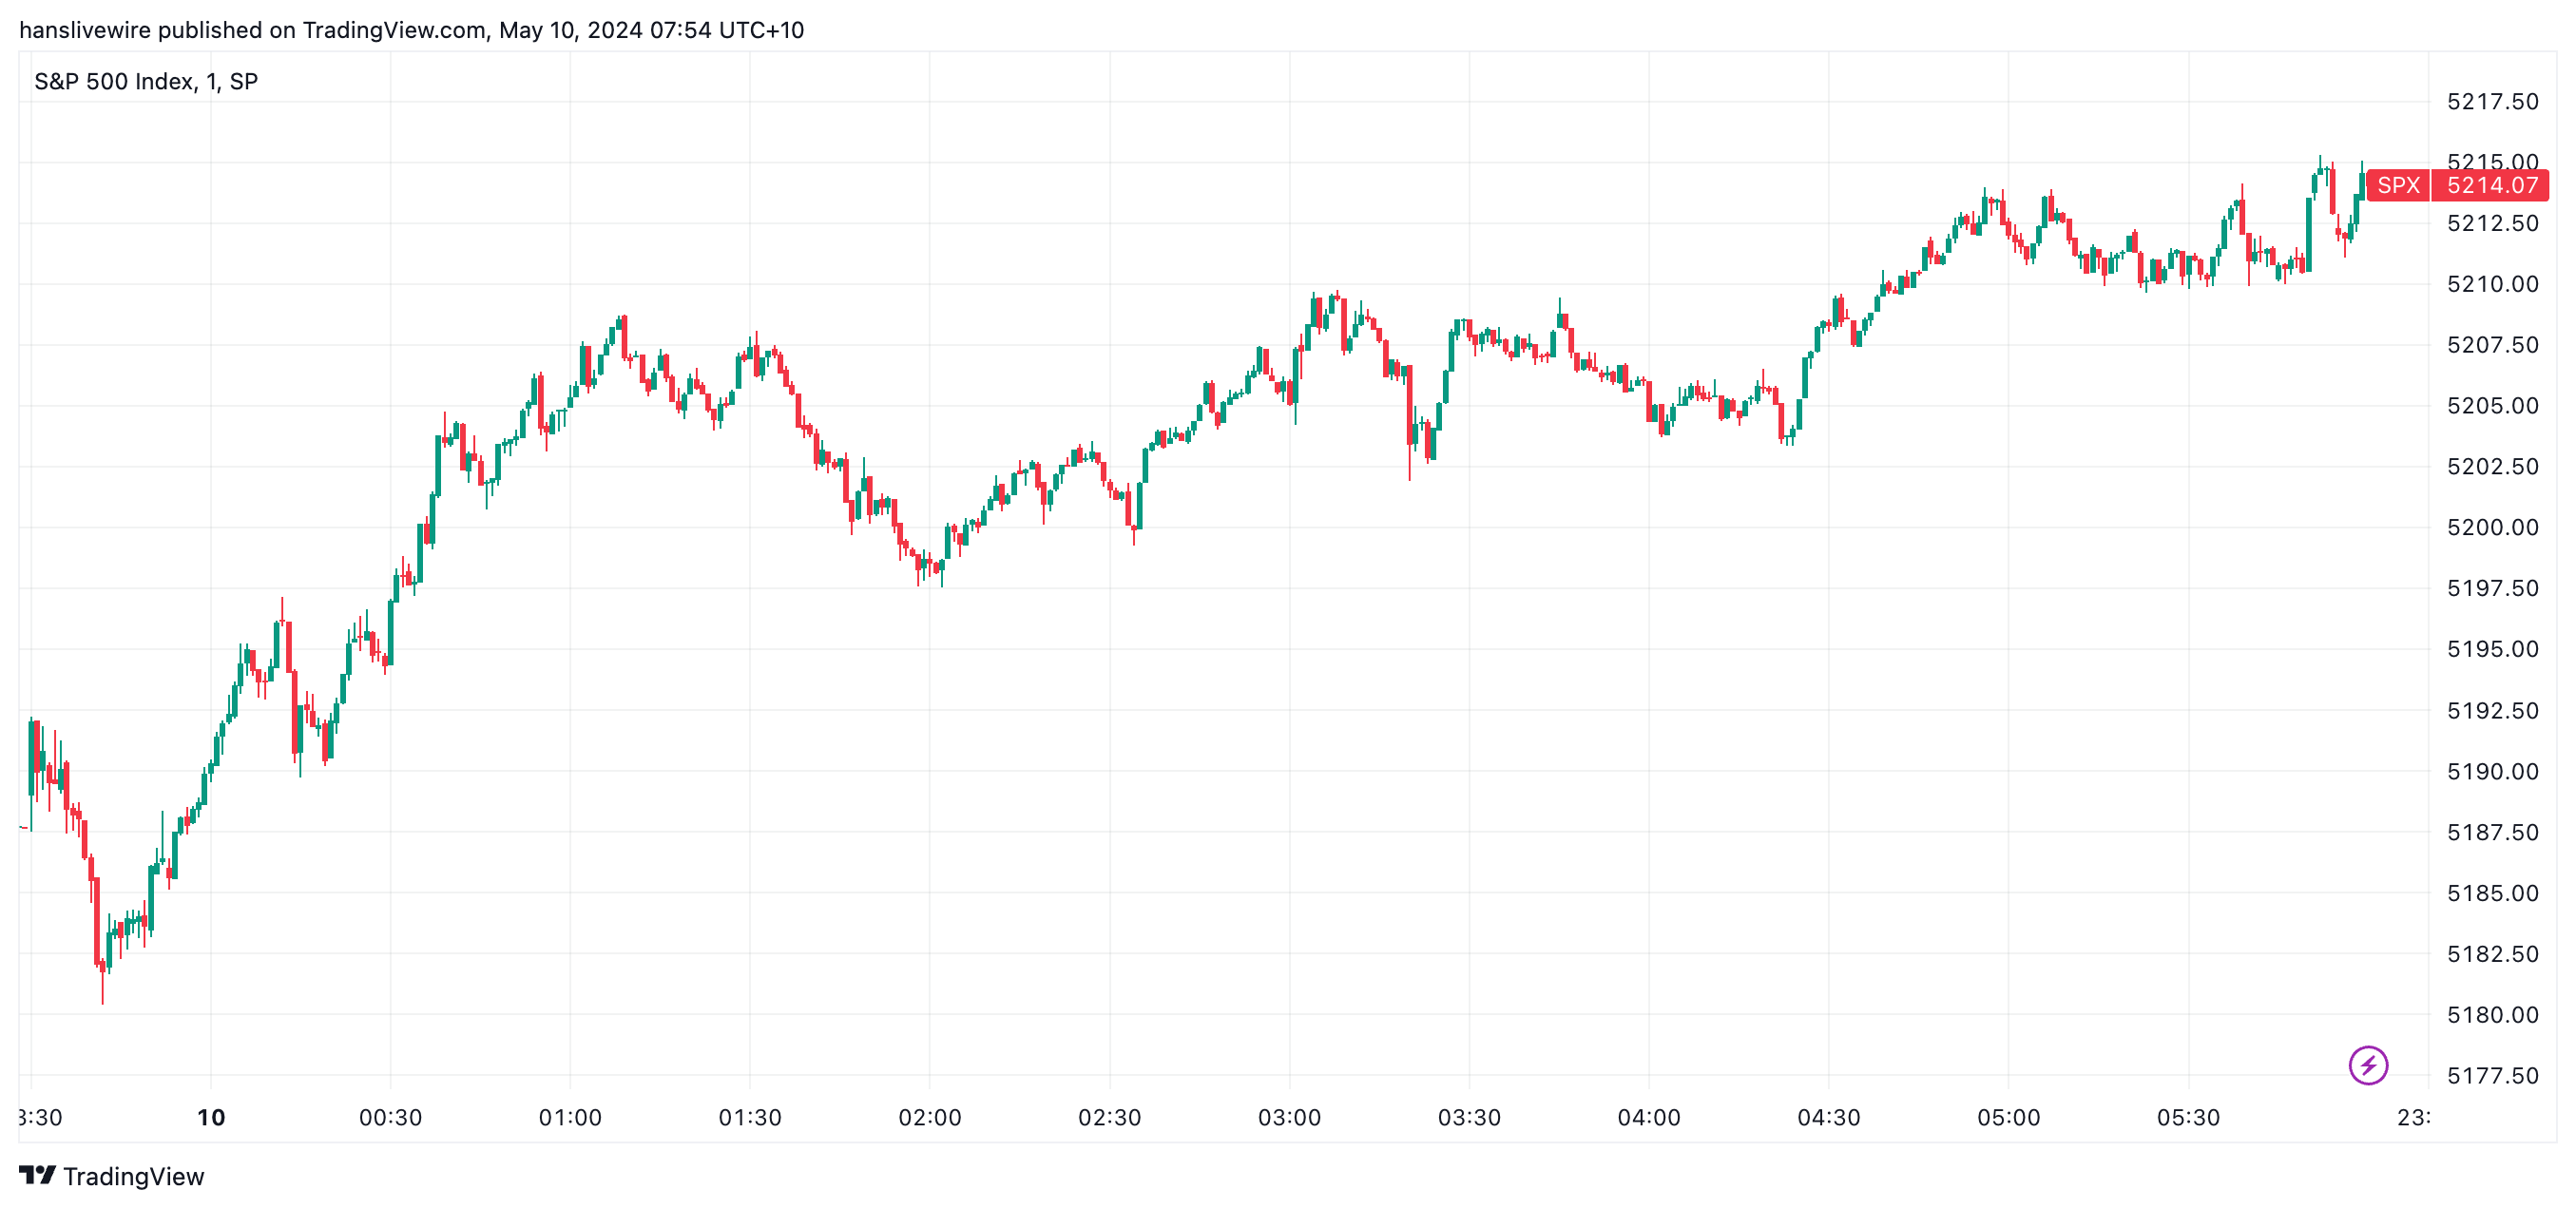The height and width of the screenshot is (1209, 2576).
Task: Pick the 04:30 time axis label
Action: tap(1828, 1117)
